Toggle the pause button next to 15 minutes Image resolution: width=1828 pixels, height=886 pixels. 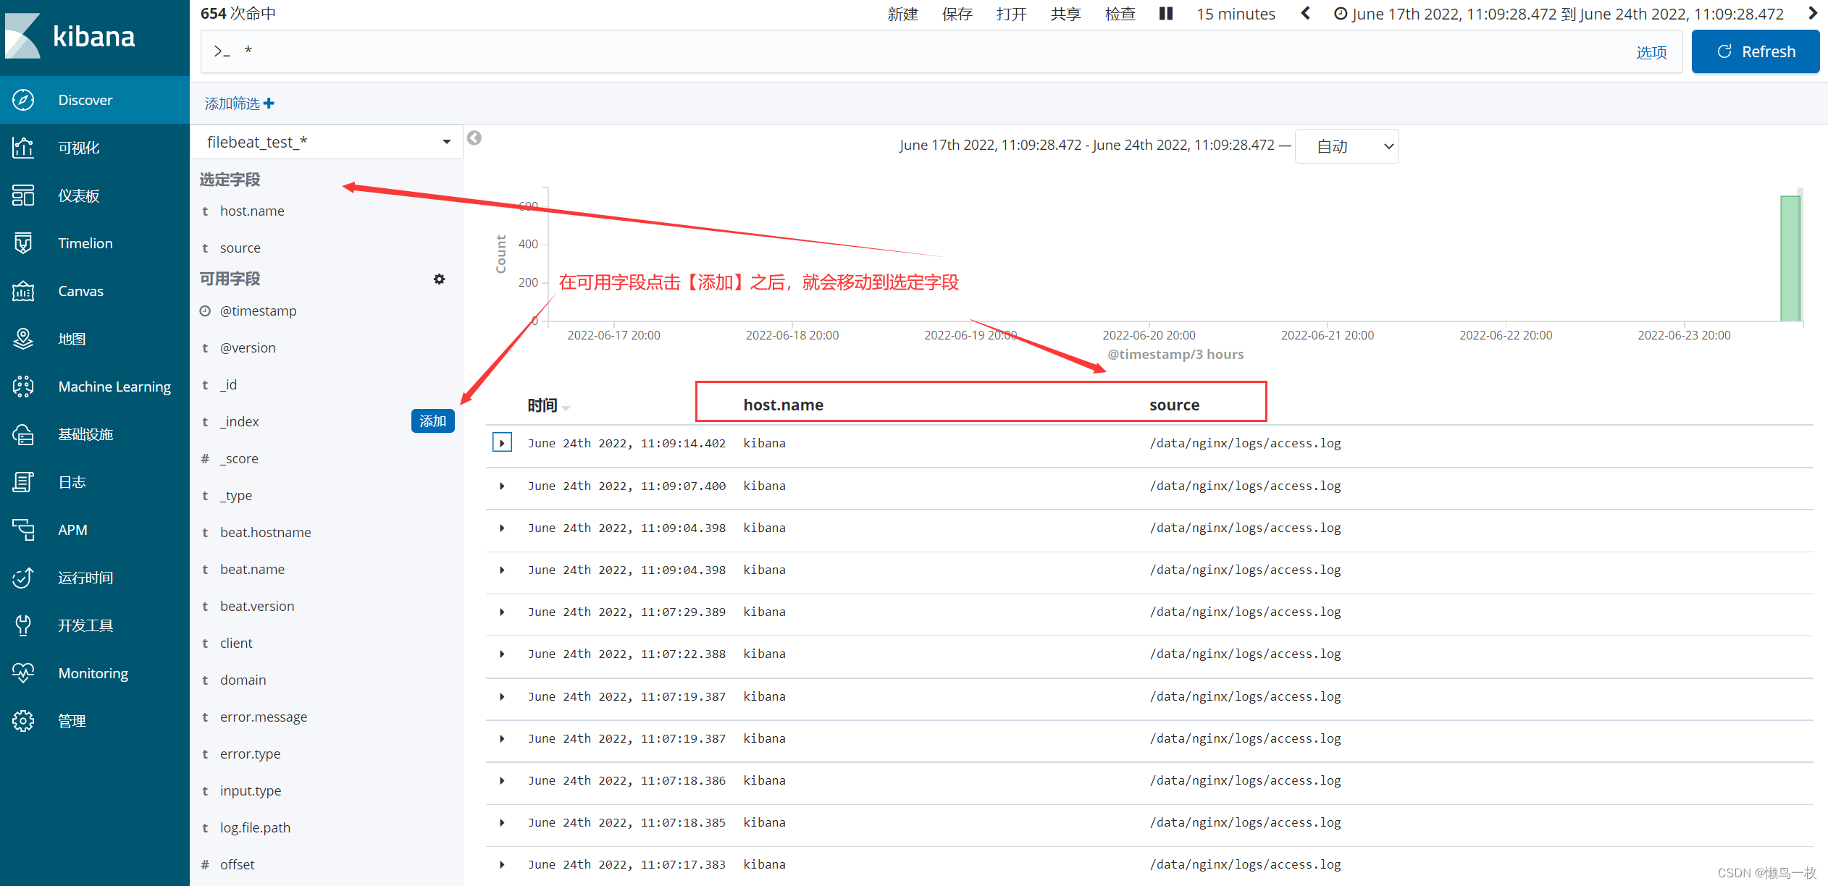click(x=1166, y=13)
